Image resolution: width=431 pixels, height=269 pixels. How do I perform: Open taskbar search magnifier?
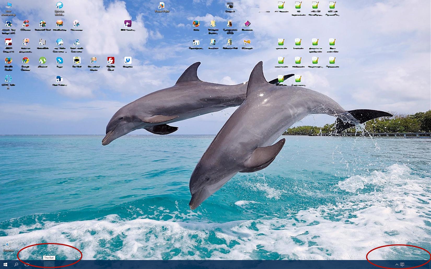(x=16, y=265)
